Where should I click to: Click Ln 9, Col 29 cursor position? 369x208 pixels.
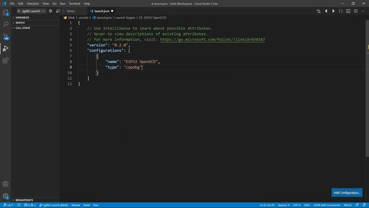[267, 205]
